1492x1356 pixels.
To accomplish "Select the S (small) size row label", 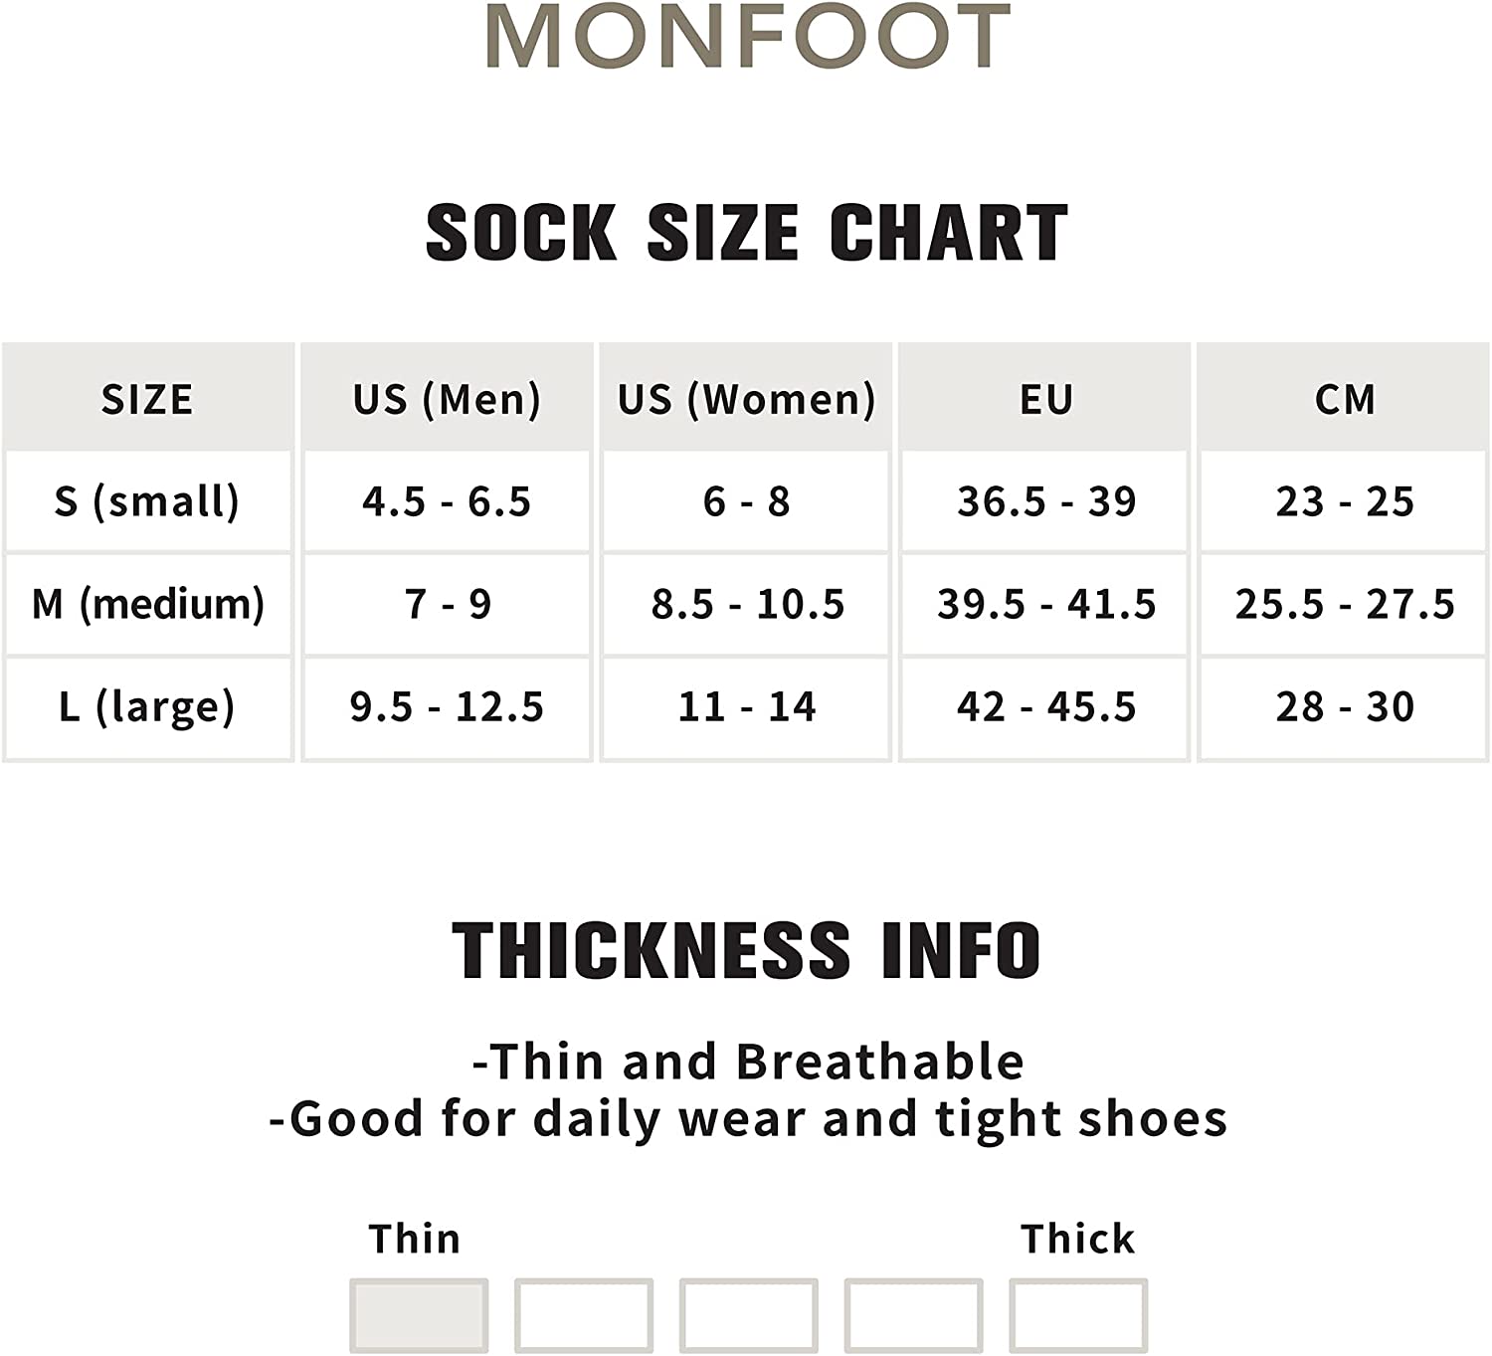I will coord(147,501).
